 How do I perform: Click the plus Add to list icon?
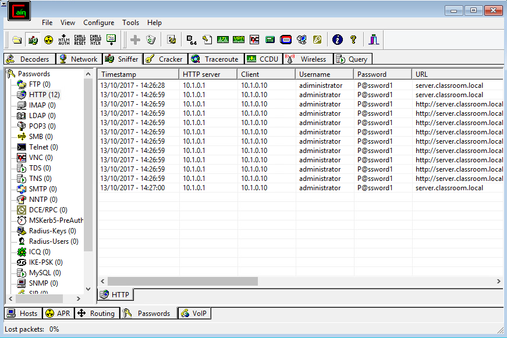[135, 40]
